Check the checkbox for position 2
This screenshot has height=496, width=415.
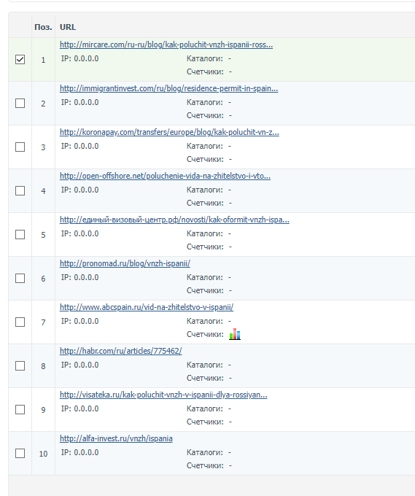(20, 103)
